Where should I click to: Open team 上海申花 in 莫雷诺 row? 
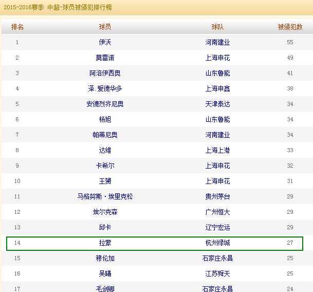[x=217, y=58]
